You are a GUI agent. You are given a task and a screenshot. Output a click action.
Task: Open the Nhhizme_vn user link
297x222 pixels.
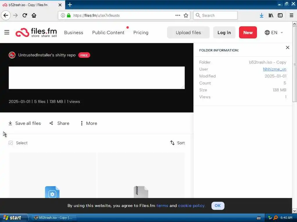click(x=275, y=69)
